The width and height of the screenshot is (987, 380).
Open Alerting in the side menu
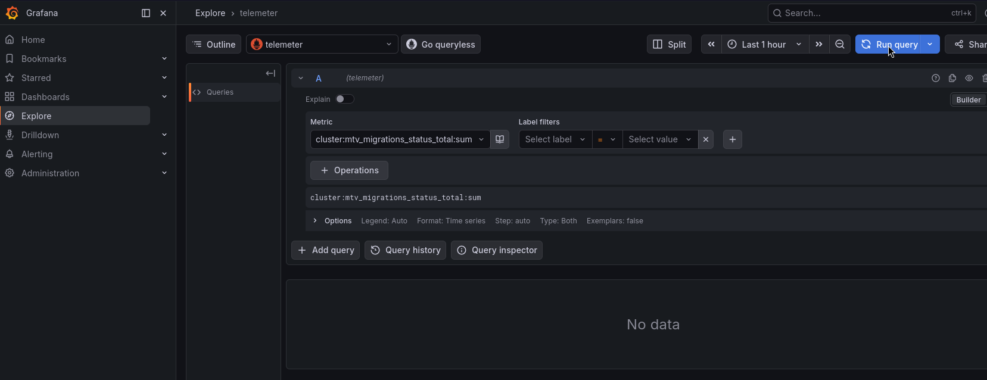coord(37,154)
